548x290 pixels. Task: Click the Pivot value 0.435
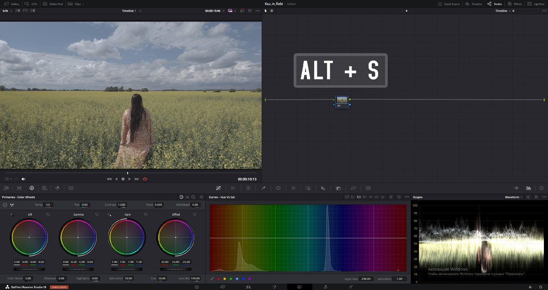coord(158,205)
